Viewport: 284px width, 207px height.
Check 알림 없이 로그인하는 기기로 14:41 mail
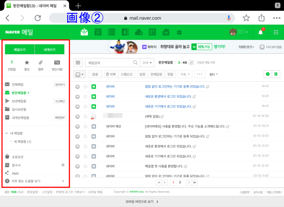click(78, 87)
